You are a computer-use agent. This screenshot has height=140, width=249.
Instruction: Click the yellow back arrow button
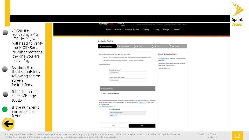(x=8, y=124)
